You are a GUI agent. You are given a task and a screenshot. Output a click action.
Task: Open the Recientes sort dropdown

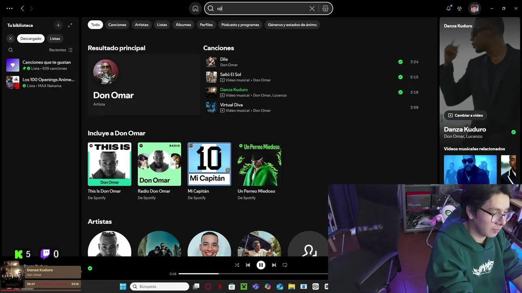[x=61, y=50]
